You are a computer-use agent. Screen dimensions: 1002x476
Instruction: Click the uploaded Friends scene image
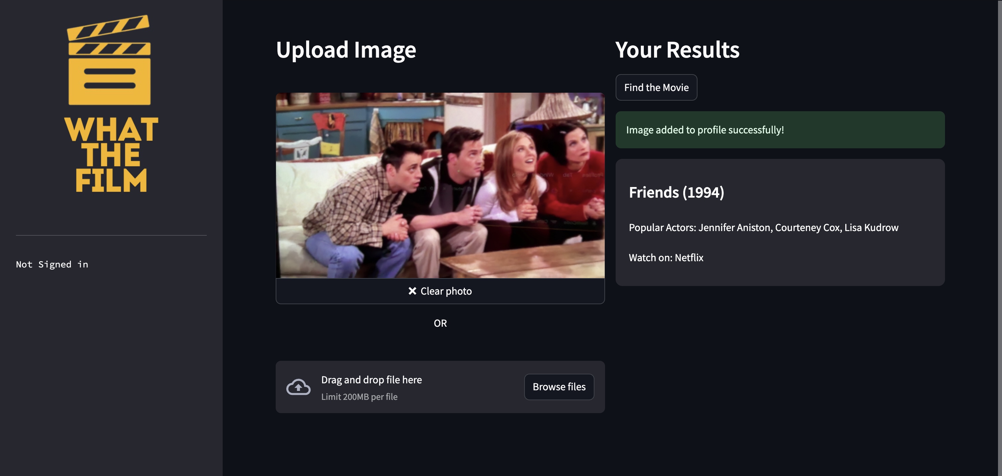[x=440, y=185]
